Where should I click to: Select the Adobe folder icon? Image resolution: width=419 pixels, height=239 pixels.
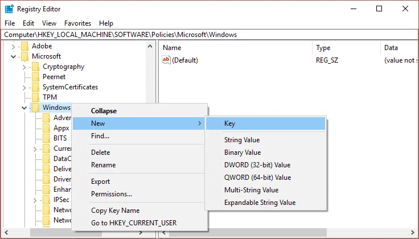click(x=25, y=46)
